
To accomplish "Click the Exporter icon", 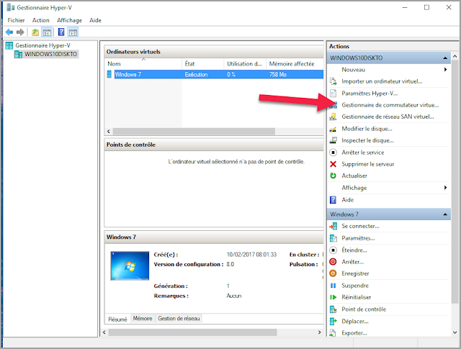I will coord(333,333).
